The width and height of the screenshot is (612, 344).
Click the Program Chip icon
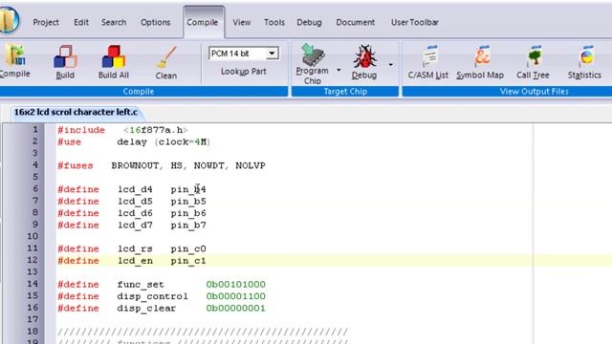click(313, 54)
